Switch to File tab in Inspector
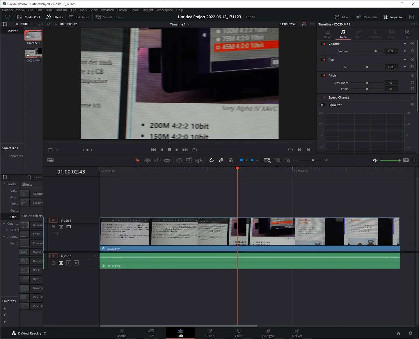This screenshot has width=419, height=339. 408,34
